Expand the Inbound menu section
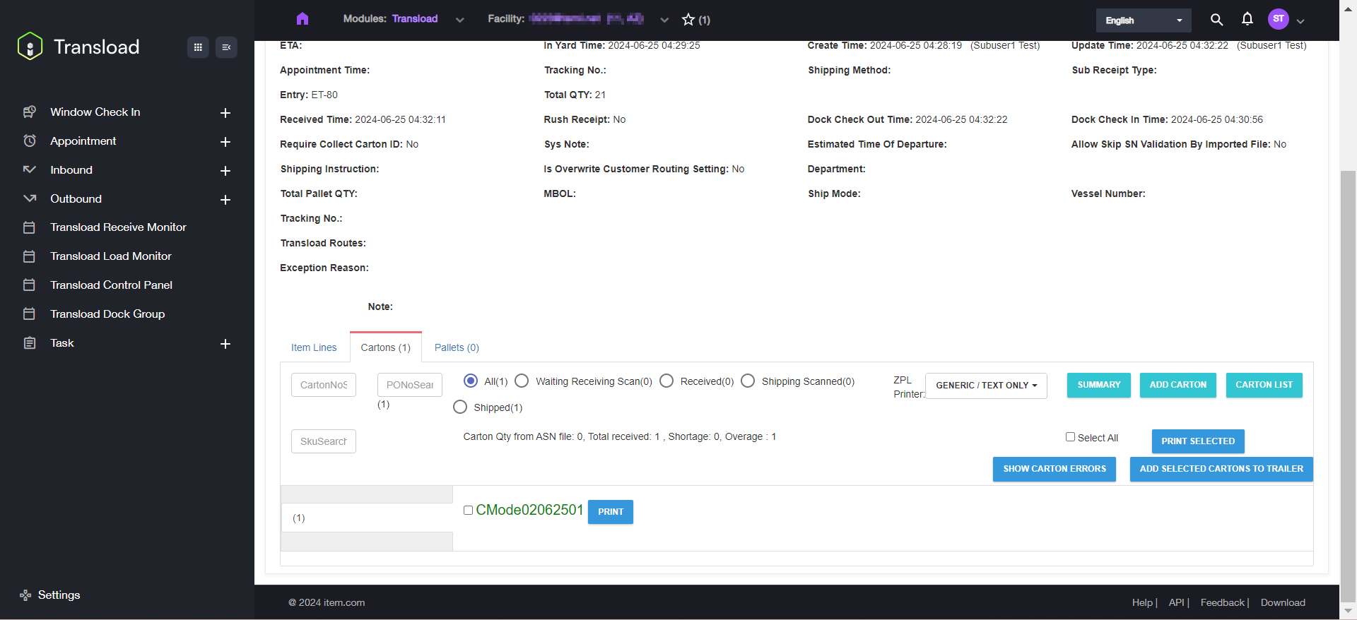Image resolution: width=1357 pixels, height=620 pixels. [x=225, y=171]
